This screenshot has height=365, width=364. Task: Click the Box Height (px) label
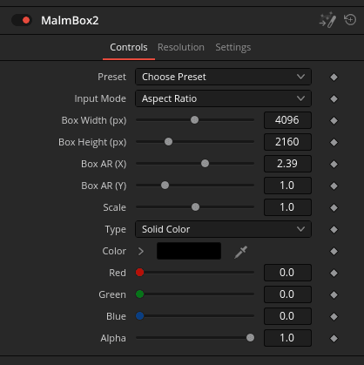click(x=92, y=142)
